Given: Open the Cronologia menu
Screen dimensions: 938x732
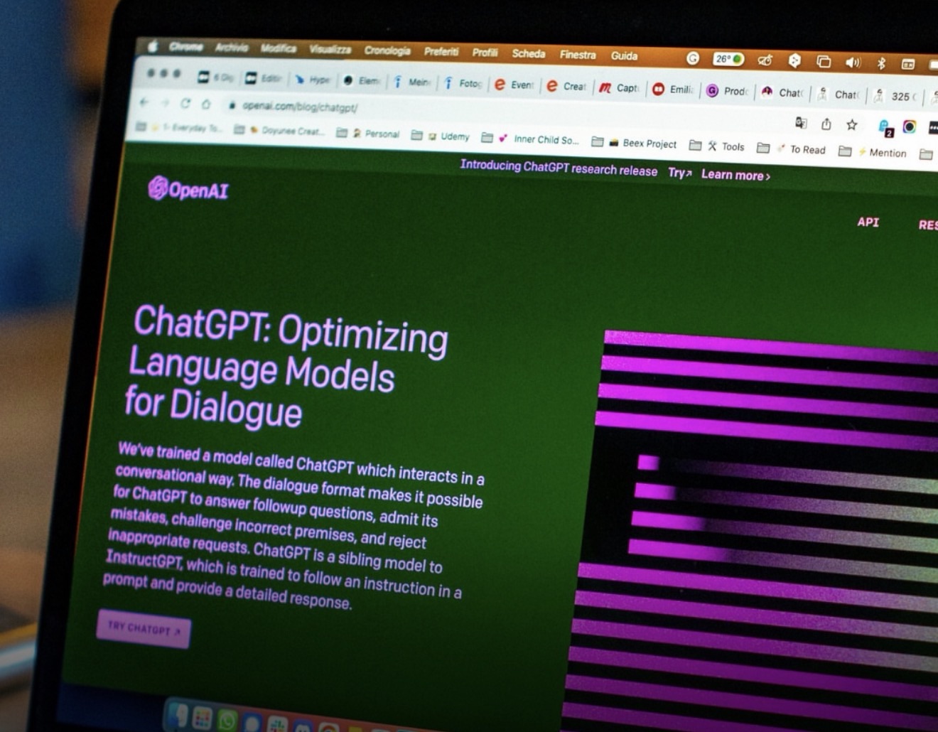Looking at the screenshot, I should [387, 50].
